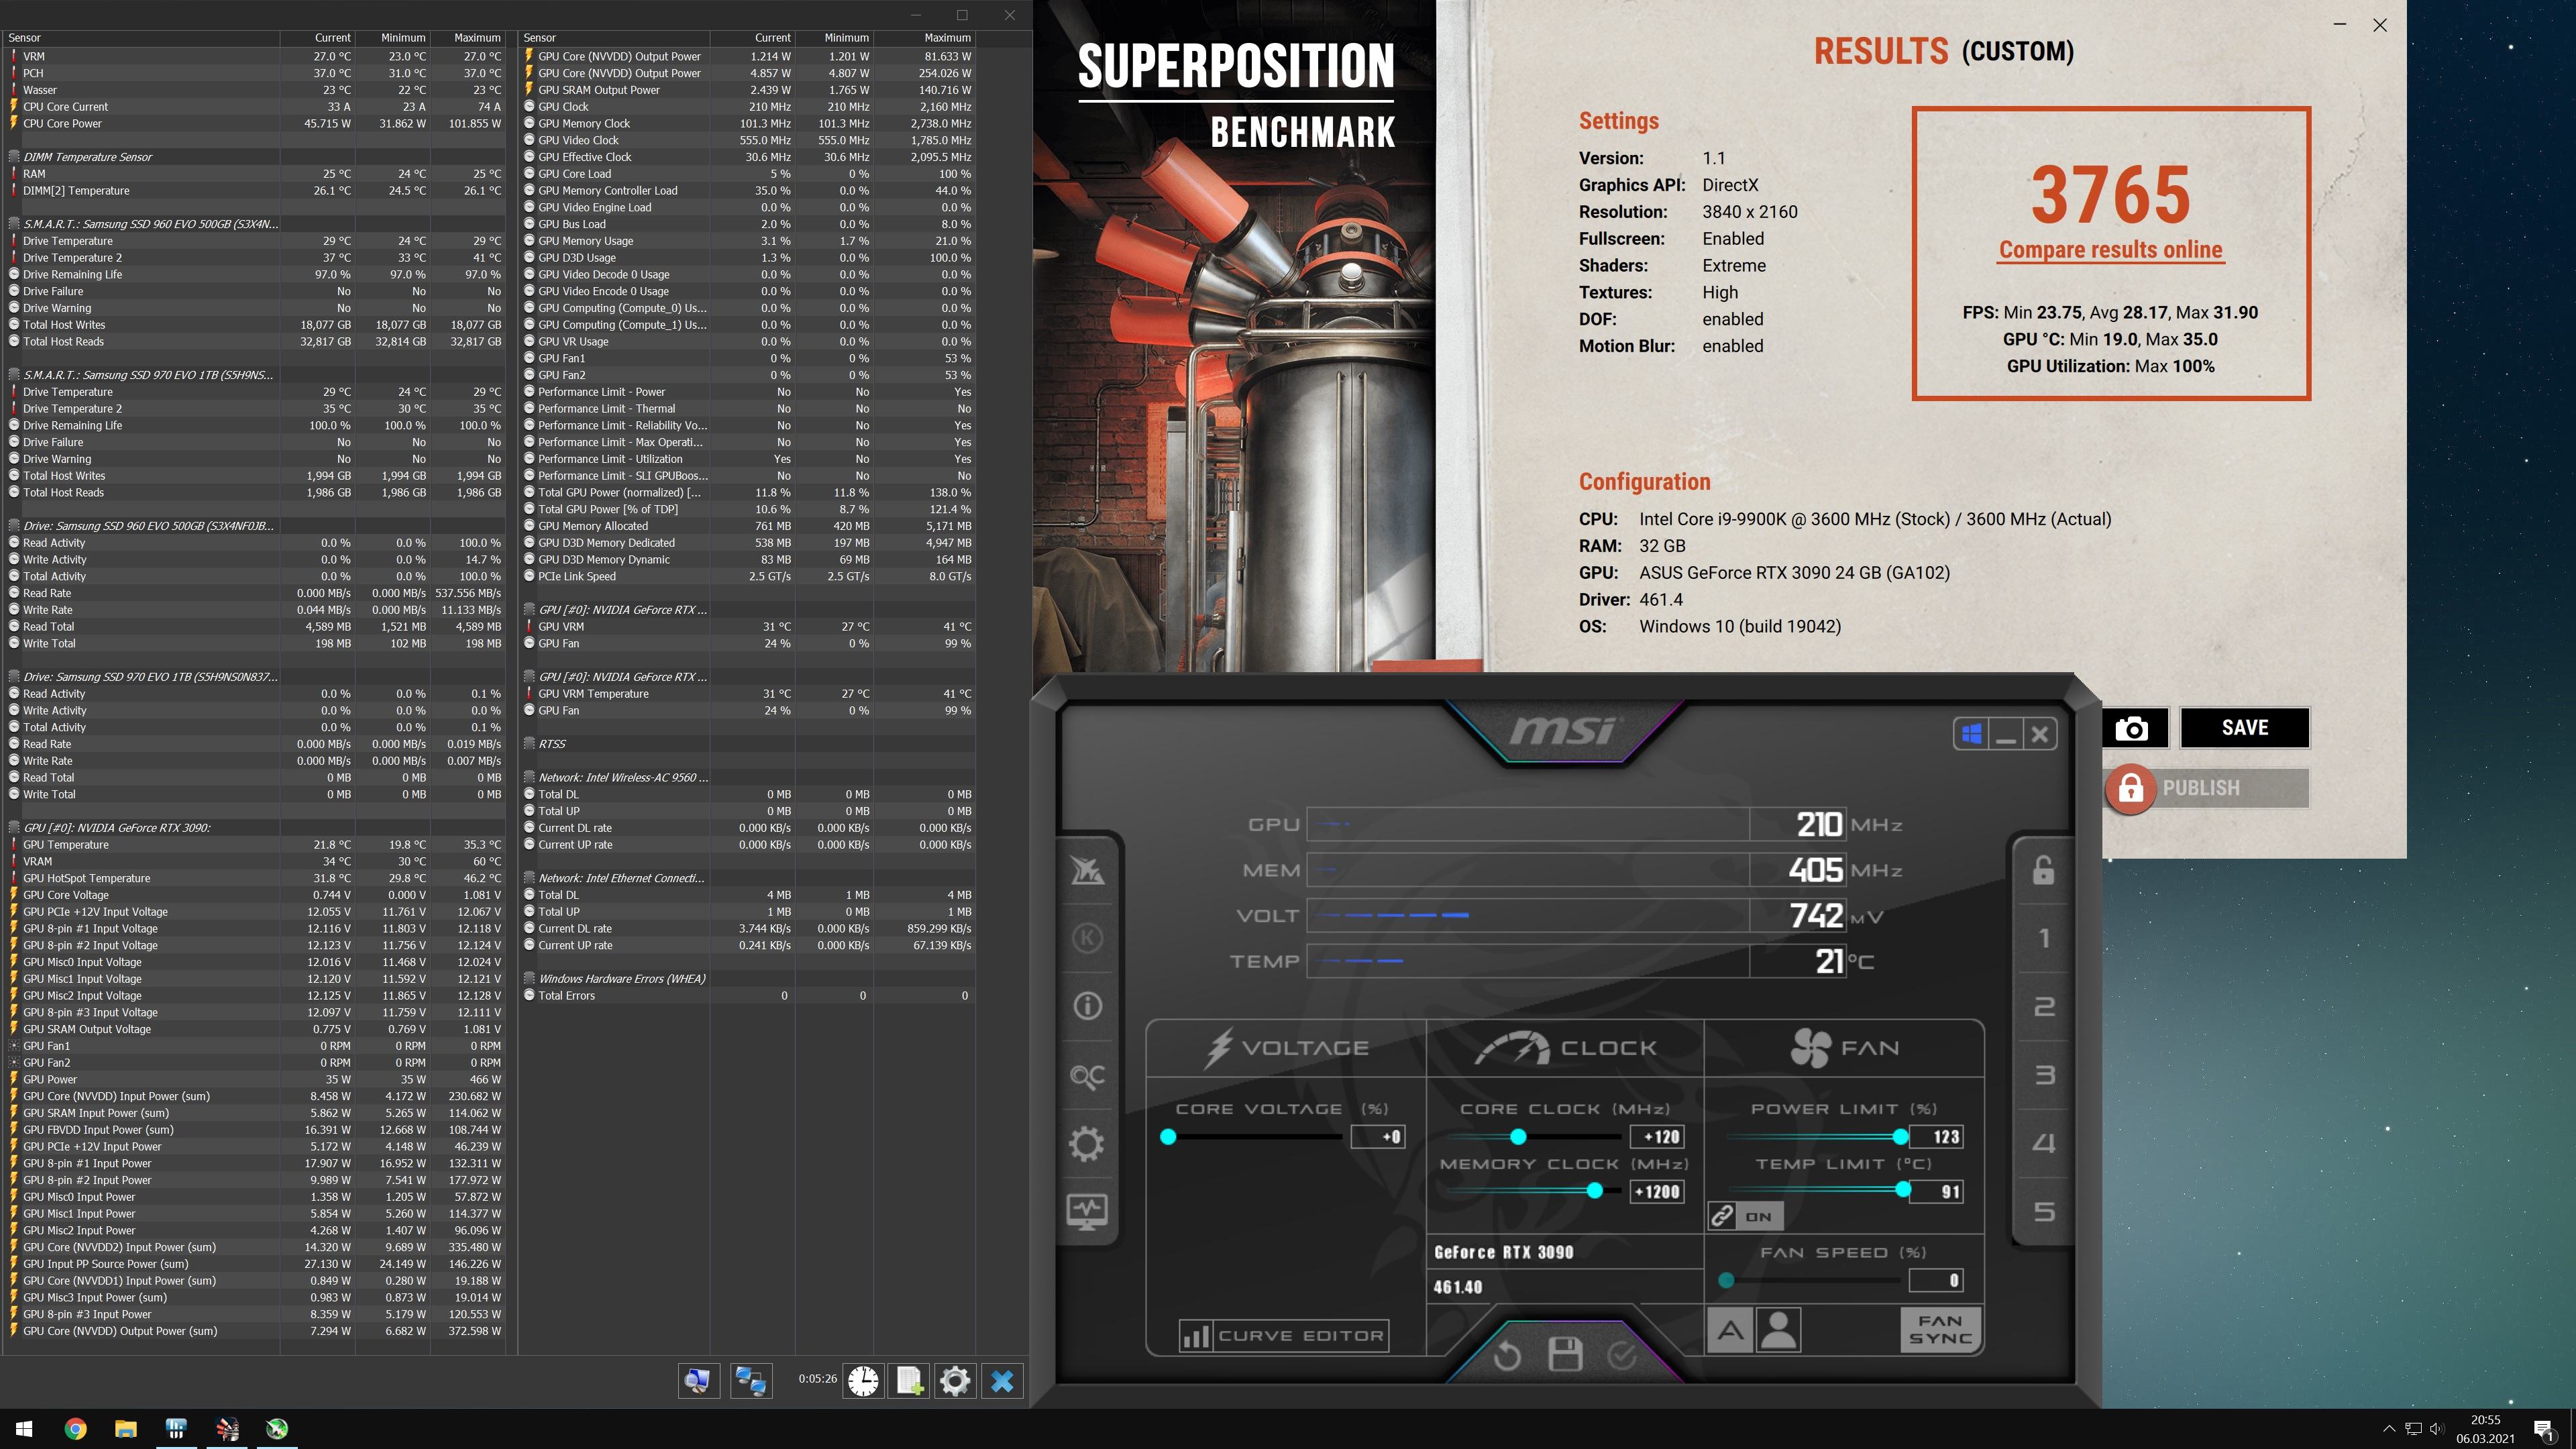Screen dimensions: 2576x1449
Task: Click the SAVE button in Superposition results
Action: (2245, 728)
